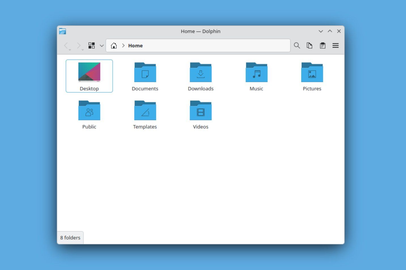Click the Public folder icon

[x=89, y=110]
